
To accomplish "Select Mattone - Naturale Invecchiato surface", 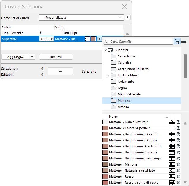I will (132, 170).
